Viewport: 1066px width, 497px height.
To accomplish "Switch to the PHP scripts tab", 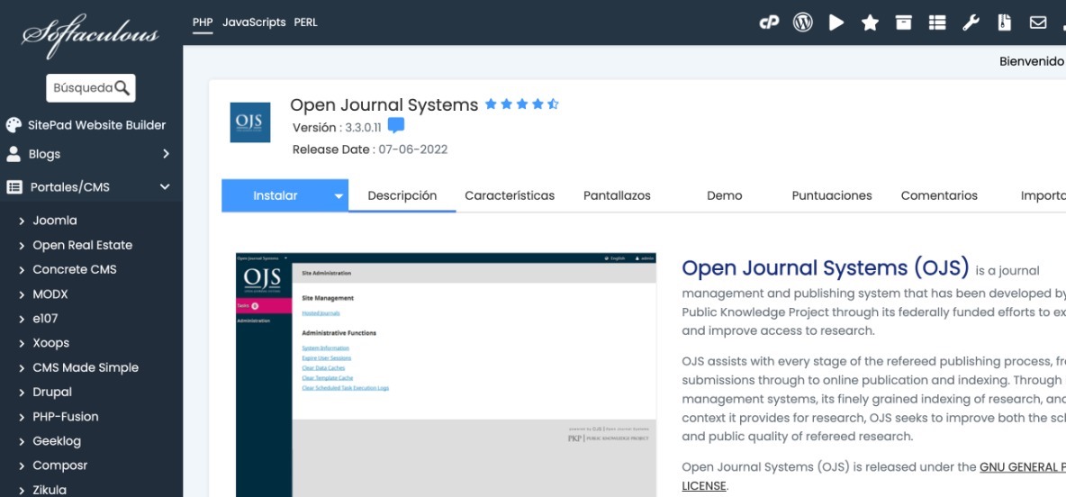I will pos(203,23).
